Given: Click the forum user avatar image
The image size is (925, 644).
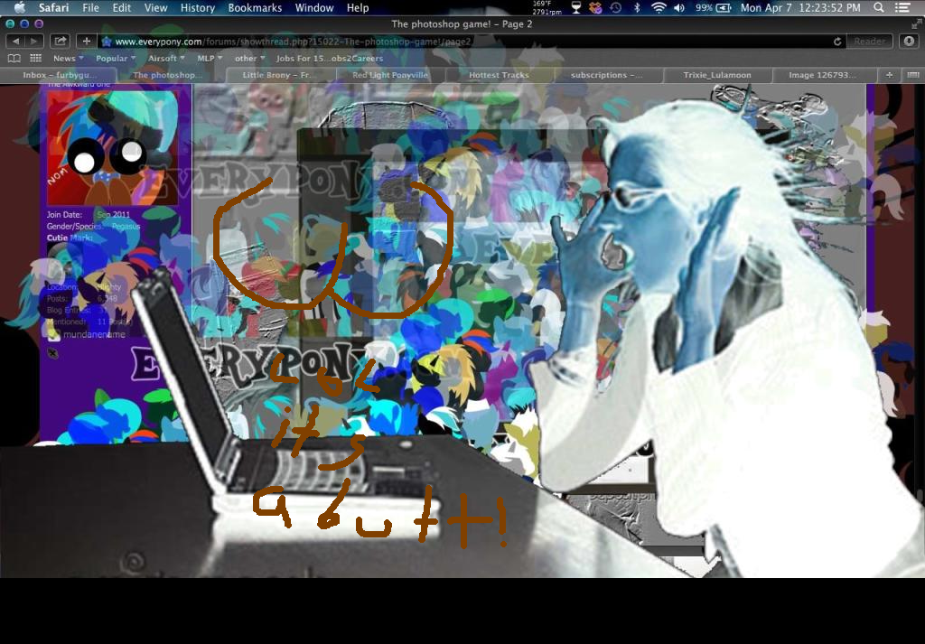Looking at the screenshot, I should pyautogui.click(x=113, y=147).
